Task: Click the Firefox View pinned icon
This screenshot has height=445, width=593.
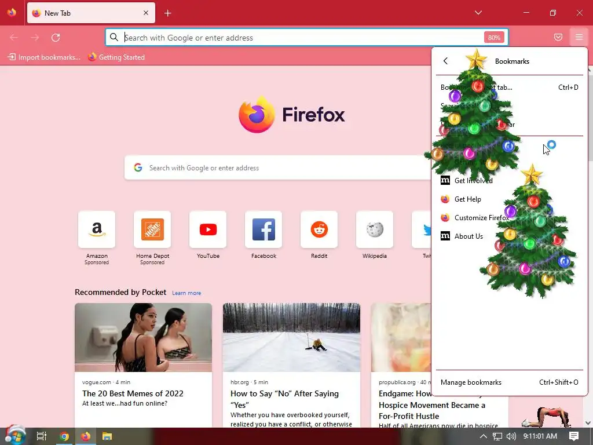Action: 12,13
